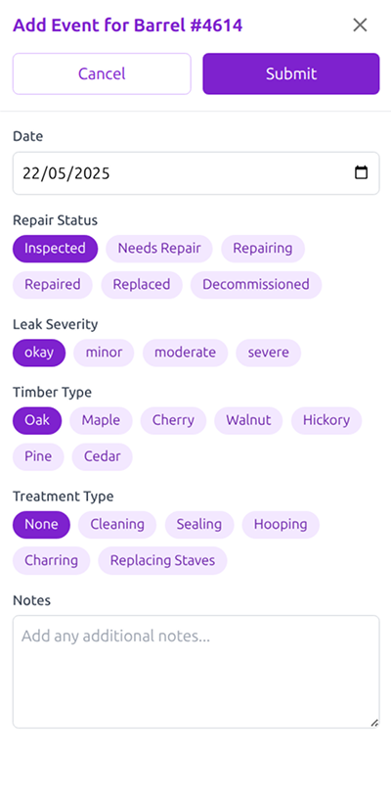Set leak severity to minor
The image size is (392, 804).
104,353
